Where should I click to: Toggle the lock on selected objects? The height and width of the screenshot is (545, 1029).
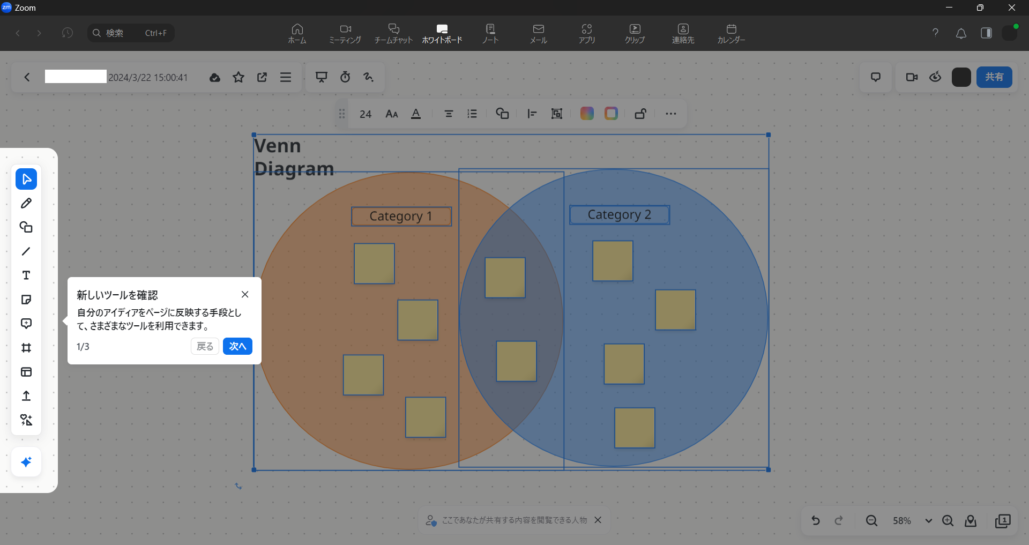pyautogui.click(x=640, y=114)
